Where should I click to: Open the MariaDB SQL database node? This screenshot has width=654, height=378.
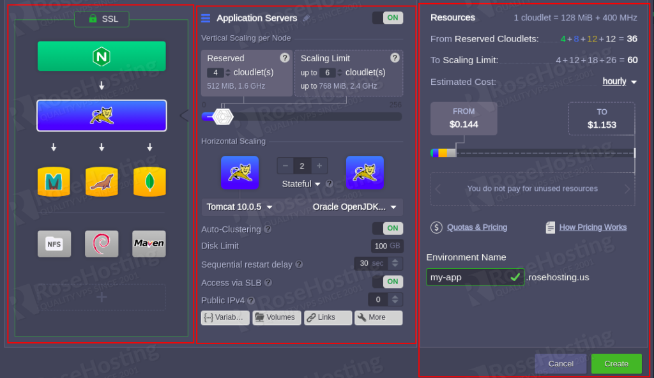point(102,181)
